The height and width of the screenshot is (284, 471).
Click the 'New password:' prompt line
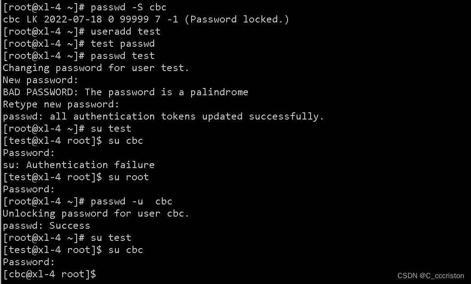tap(41, 80)
